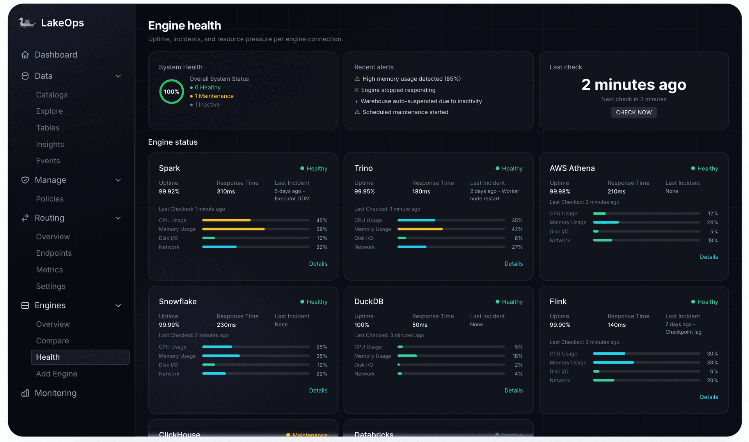The height and width of the screenshot is (442, 749).
Task: Click the Monitoring bar chart icon
Action: click(25, 393)
